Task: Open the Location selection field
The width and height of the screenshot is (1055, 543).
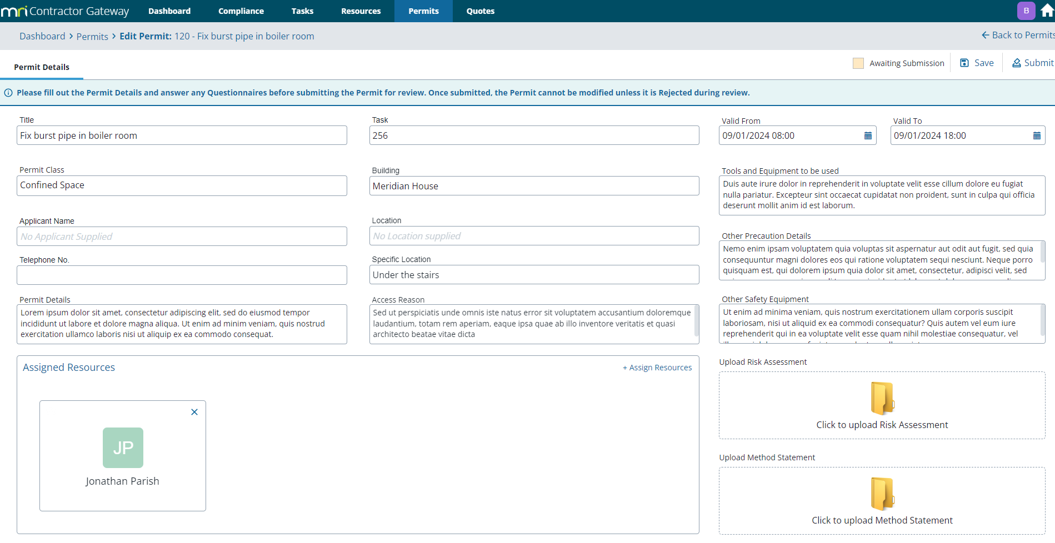Action: point(533,236)
